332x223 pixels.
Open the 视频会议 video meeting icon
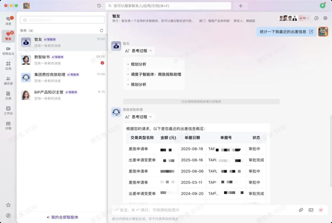click(8, 51)
